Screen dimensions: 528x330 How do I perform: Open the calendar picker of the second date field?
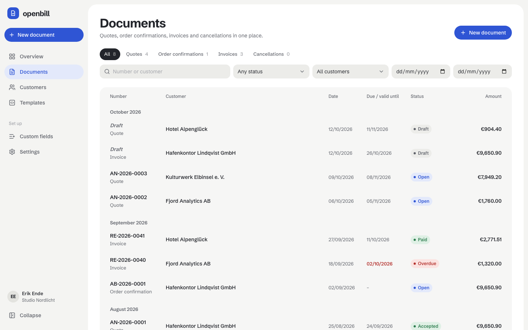pyautogui.click(x=504, y=71)
